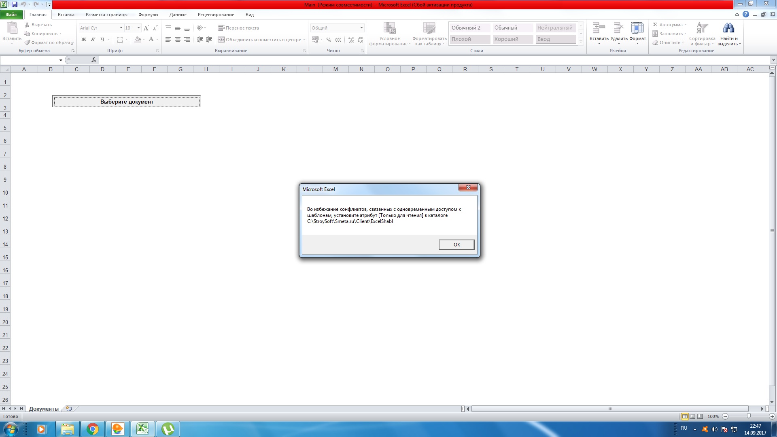Select the Плохой cell style
This screenshot has width=777, height=437.
[470, 39]
